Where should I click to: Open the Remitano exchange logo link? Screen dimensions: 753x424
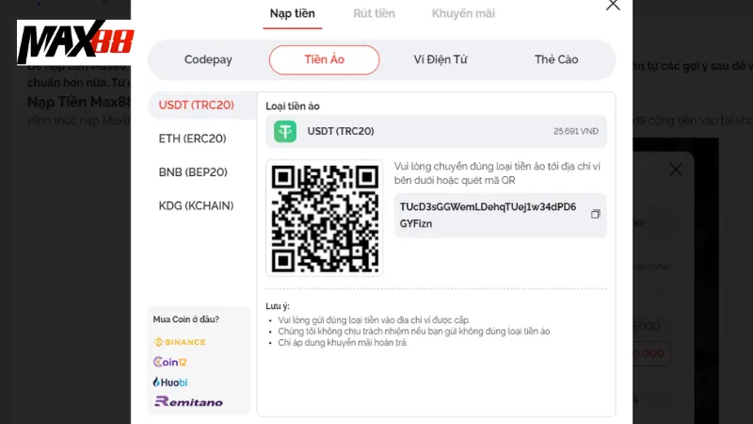tap(188, 402)
